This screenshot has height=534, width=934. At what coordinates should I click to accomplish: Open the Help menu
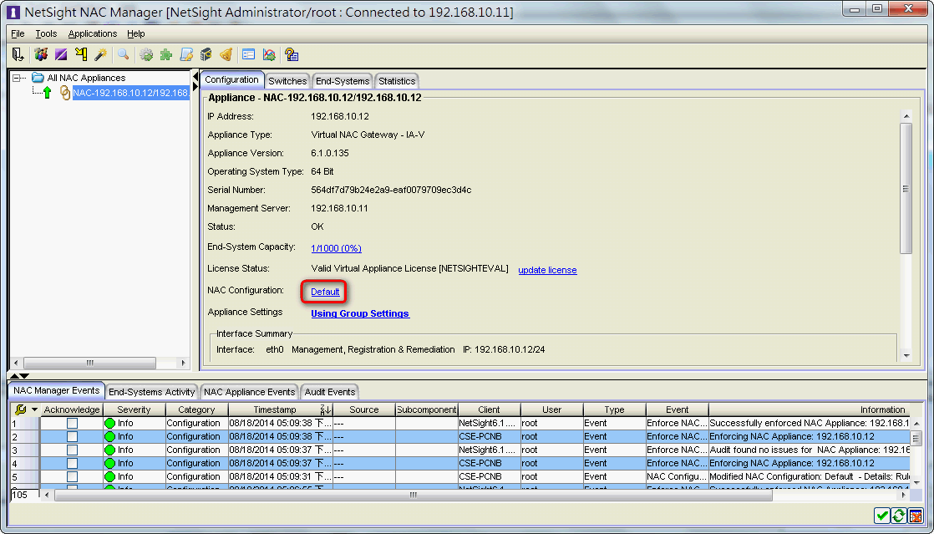click(136, 33)
